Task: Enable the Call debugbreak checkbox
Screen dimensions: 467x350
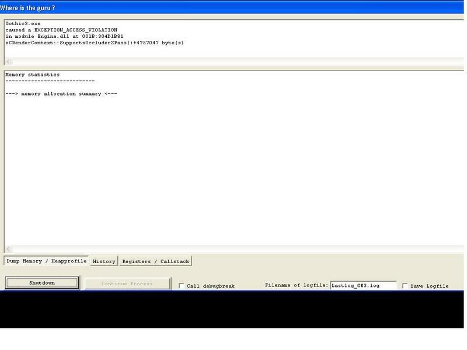Action: tap(181, 286)
